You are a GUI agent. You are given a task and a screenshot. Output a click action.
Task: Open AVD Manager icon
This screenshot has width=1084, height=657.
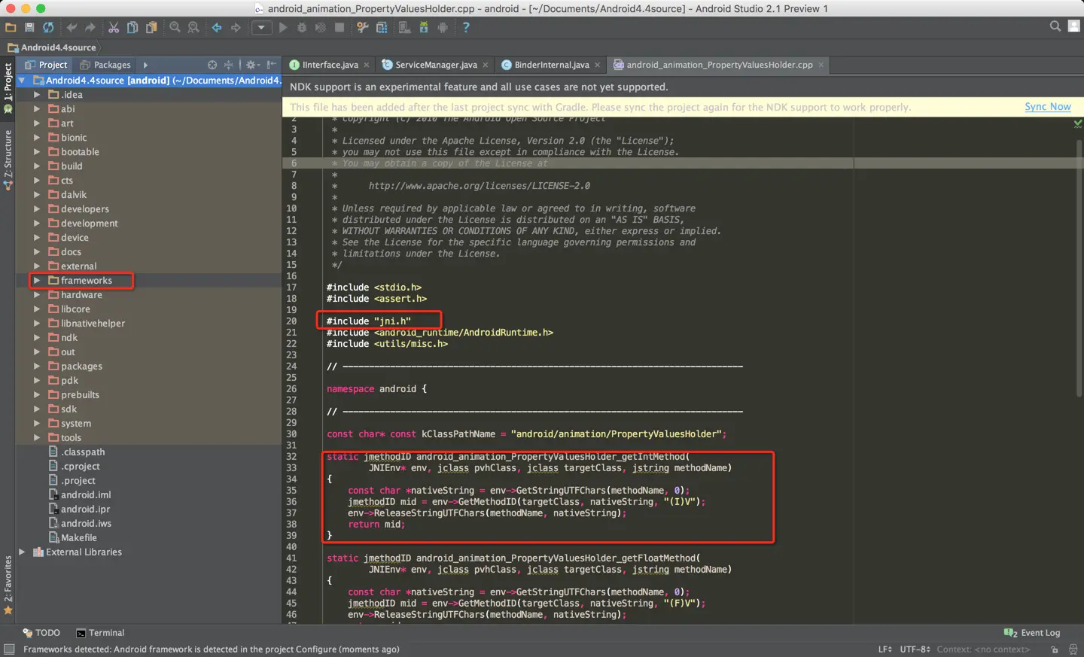point(405,27)
